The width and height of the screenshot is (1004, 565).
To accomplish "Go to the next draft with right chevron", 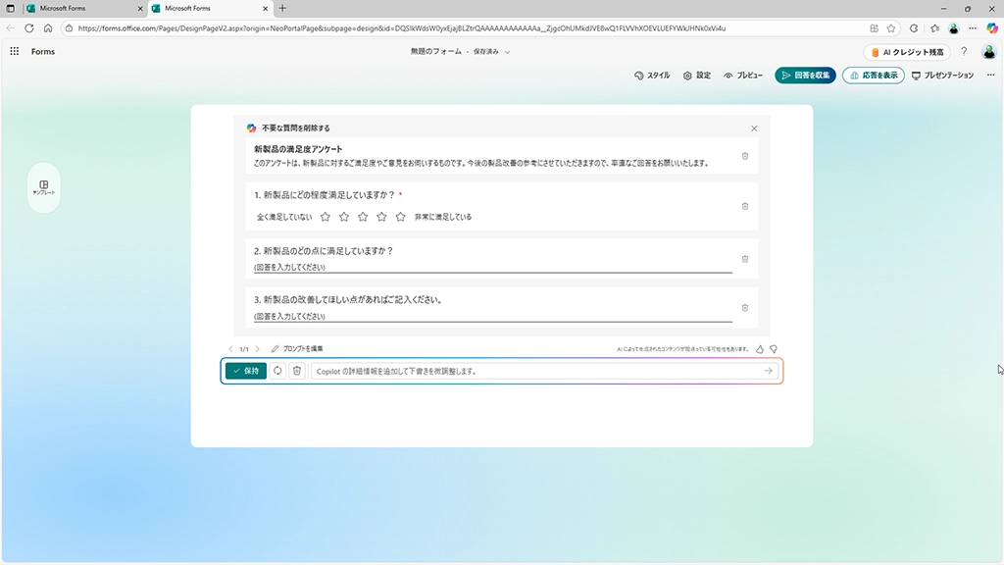I will click(258, 349).
